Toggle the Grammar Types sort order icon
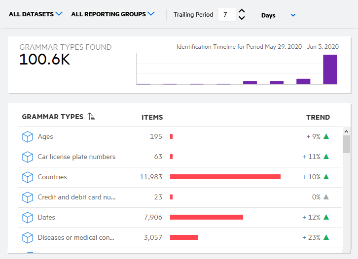This screenshot has width=358, height=259. pyautogui.click(x=91, y=117)
